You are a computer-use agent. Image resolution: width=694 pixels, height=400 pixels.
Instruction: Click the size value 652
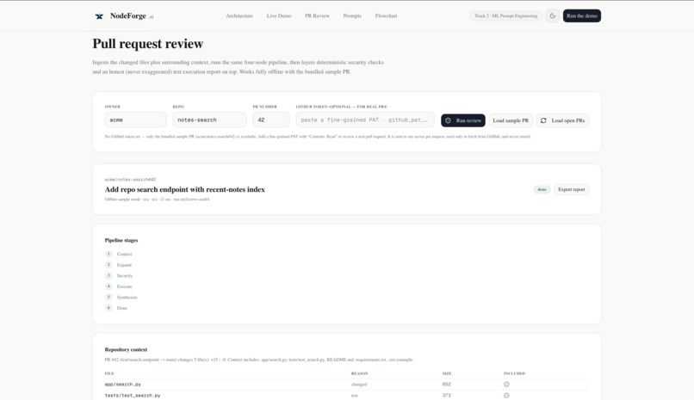pyautogui.click(x=447, y=385)
